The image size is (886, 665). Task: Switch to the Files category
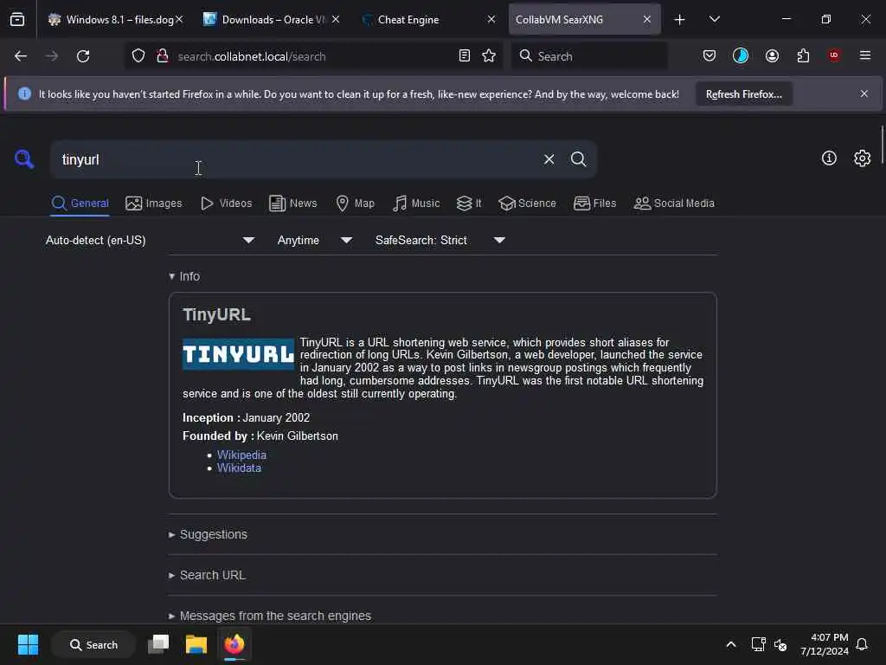(595, 203)
